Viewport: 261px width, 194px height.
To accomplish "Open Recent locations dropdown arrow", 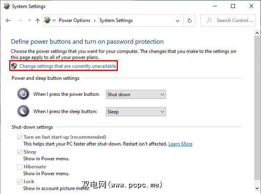I will tap(29, 20).
